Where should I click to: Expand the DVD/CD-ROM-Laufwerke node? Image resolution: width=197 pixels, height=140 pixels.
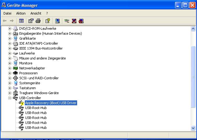(10, 28)
